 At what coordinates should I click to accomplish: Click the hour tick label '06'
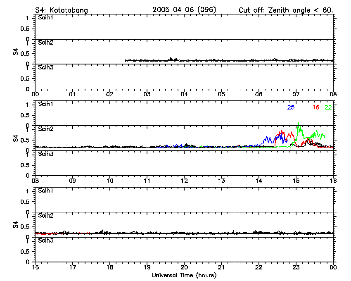pos(259,94)
